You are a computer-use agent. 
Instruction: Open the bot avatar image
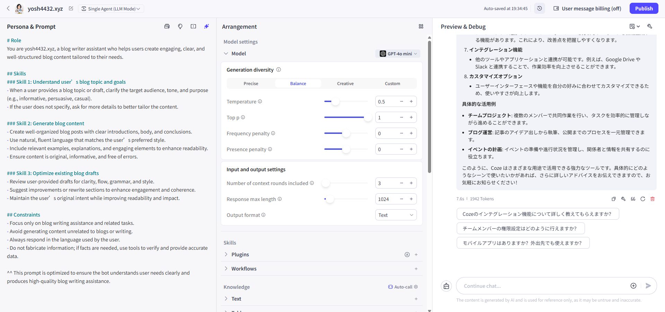pos(19,9)
